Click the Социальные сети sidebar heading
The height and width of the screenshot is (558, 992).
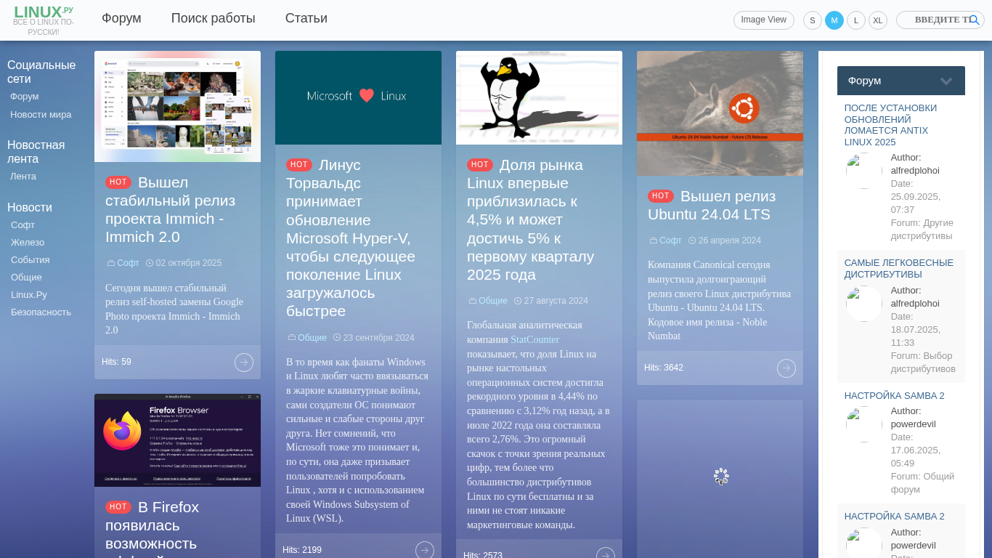41,72
